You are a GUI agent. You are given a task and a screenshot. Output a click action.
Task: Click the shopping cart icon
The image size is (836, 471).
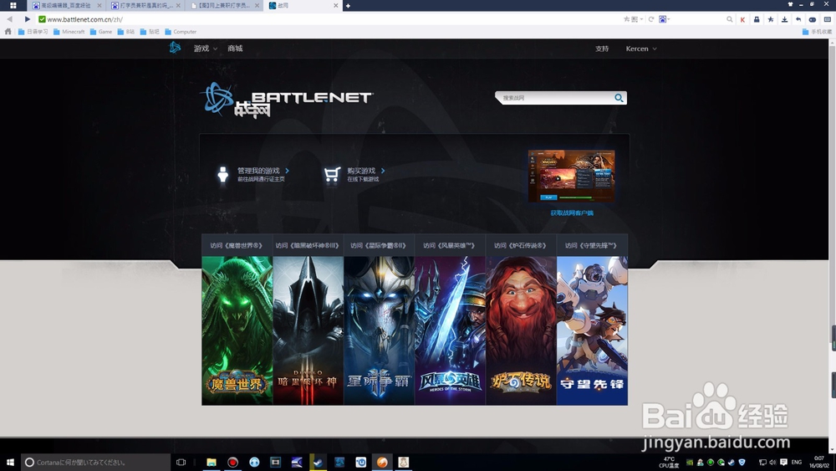pyautogui.click(x=332, y=174)
